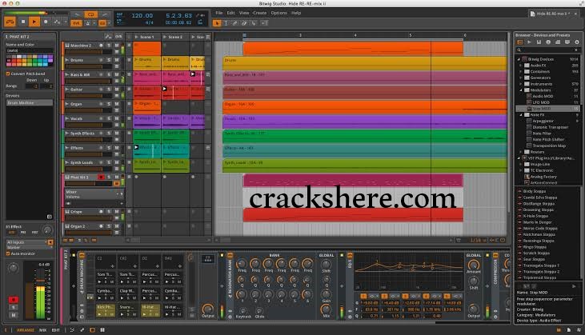
Task: Click the browser search field
Action: click(546, 50)
